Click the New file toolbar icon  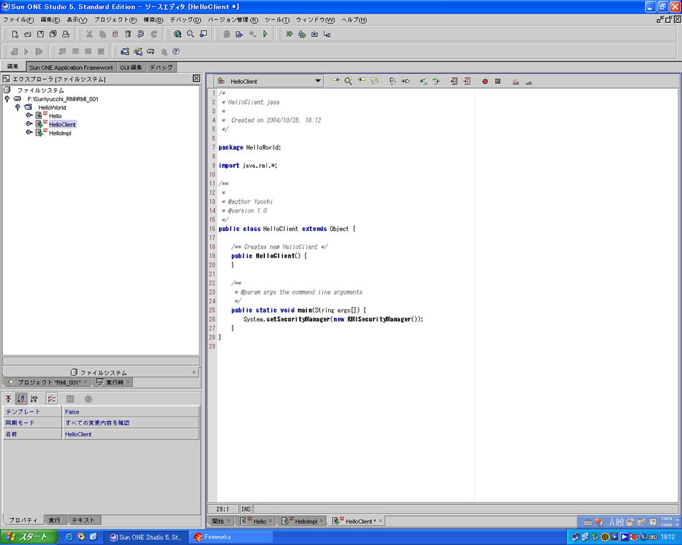14,34
